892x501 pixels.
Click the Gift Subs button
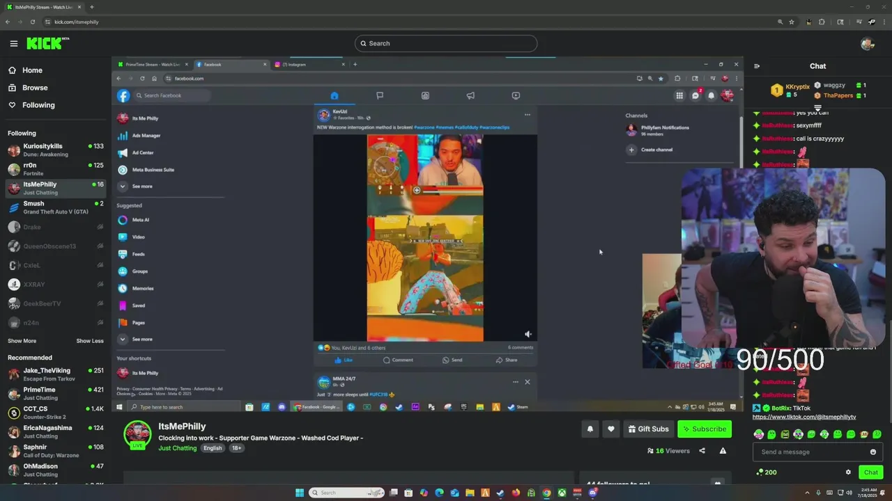click(x=648, y=429)
